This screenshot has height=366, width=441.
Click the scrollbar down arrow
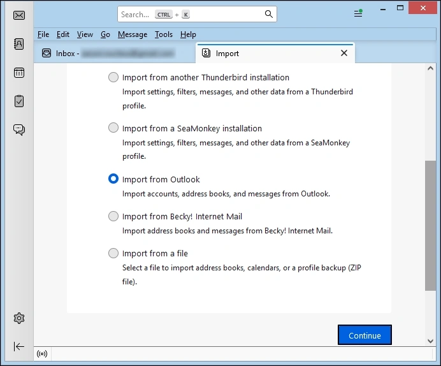tap(430, 341)
